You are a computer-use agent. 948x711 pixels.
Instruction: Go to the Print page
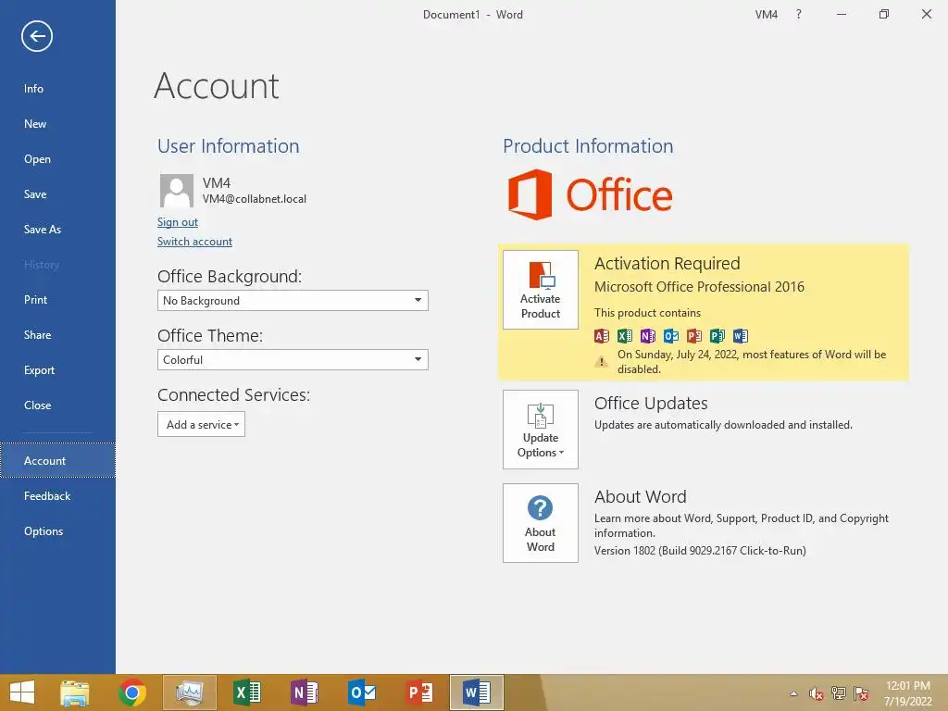click(x=36, y=300)
